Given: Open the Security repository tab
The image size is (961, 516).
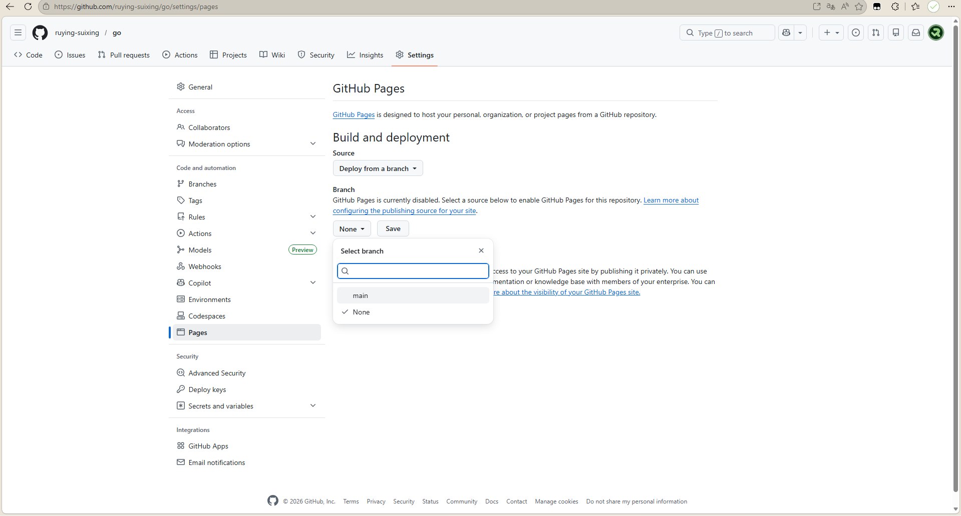Looking at the screenshot, I should tap(316, 55).
